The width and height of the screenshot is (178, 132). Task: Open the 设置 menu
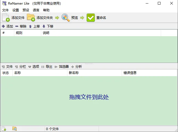(x=16, y=10)
